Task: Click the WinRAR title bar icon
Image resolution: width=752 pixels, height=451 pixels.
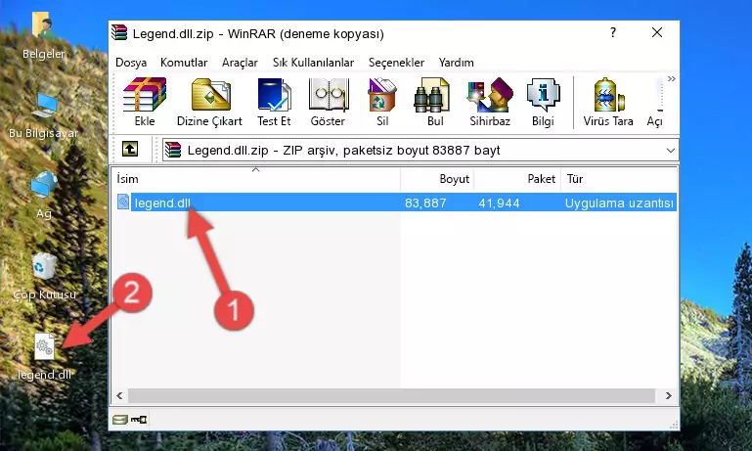Action: click(119, 32)
